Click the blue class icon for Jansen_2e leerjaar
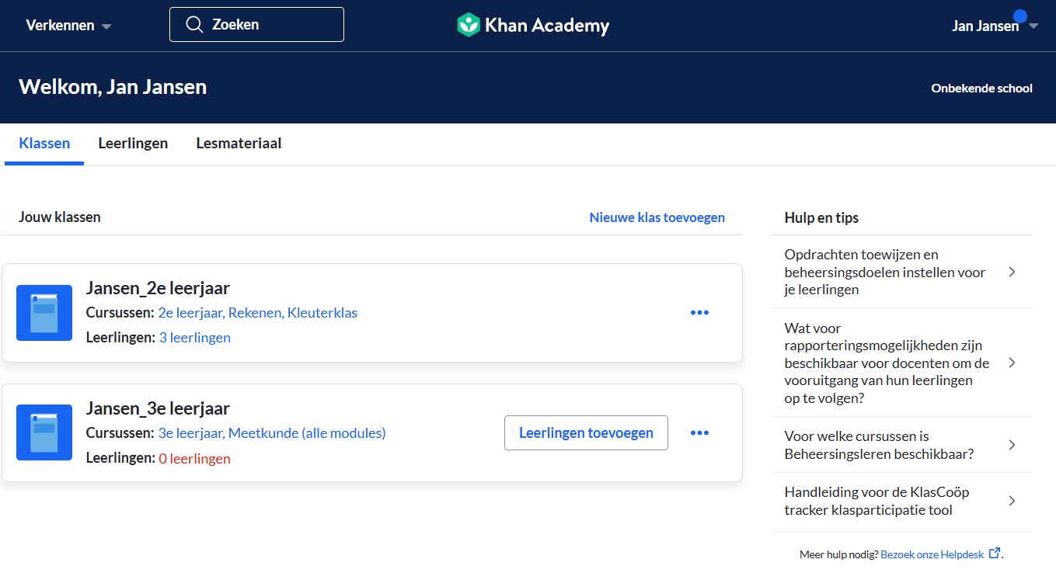1056x573 pixels. click(x=44, y=312)
